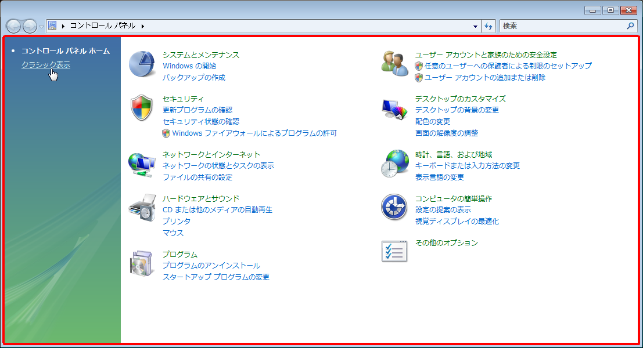Click the control panel icon in address bar
The height and width of the screenshot is (348, 643).
[52, 26]
